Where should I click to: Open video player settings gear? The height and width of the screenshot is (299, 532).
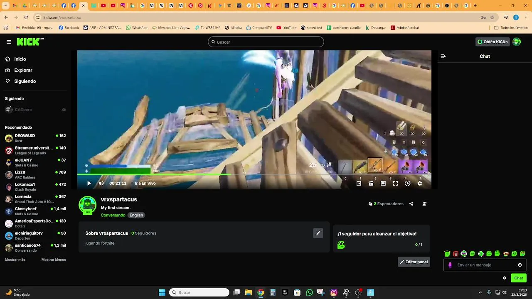[420, 183]
